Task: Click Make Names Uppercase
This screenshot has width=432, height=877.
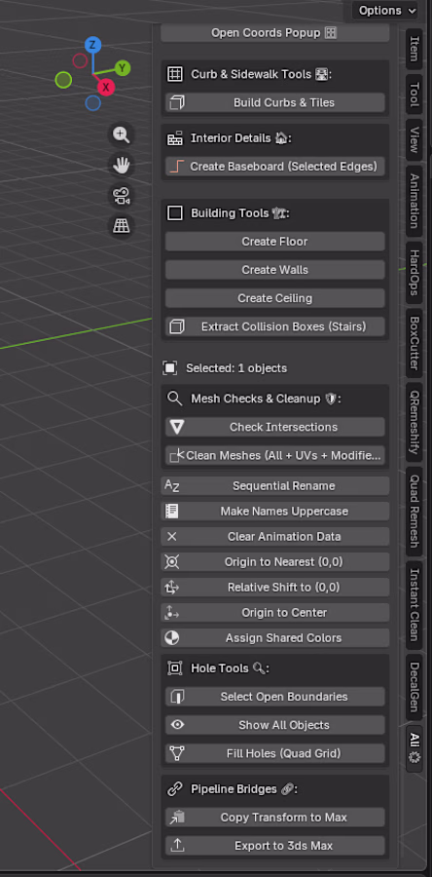Action: coord(274,512)
